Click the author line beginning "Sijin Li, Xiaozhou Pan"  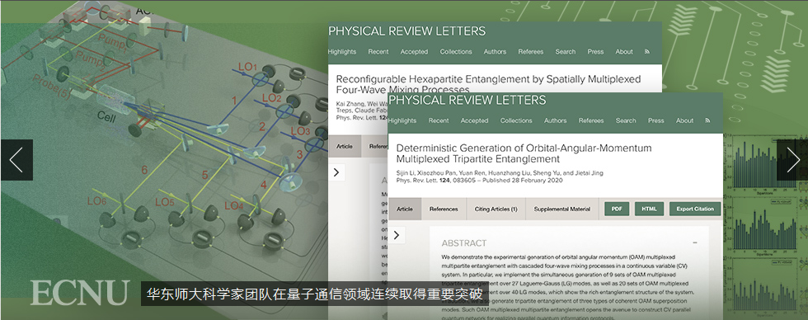500,172
